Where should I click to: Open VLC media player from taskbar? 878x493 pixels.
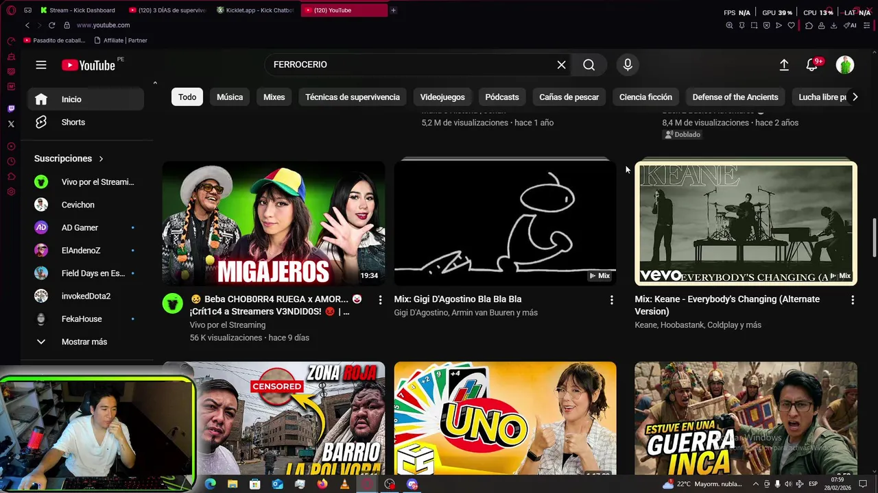point(344,484)
